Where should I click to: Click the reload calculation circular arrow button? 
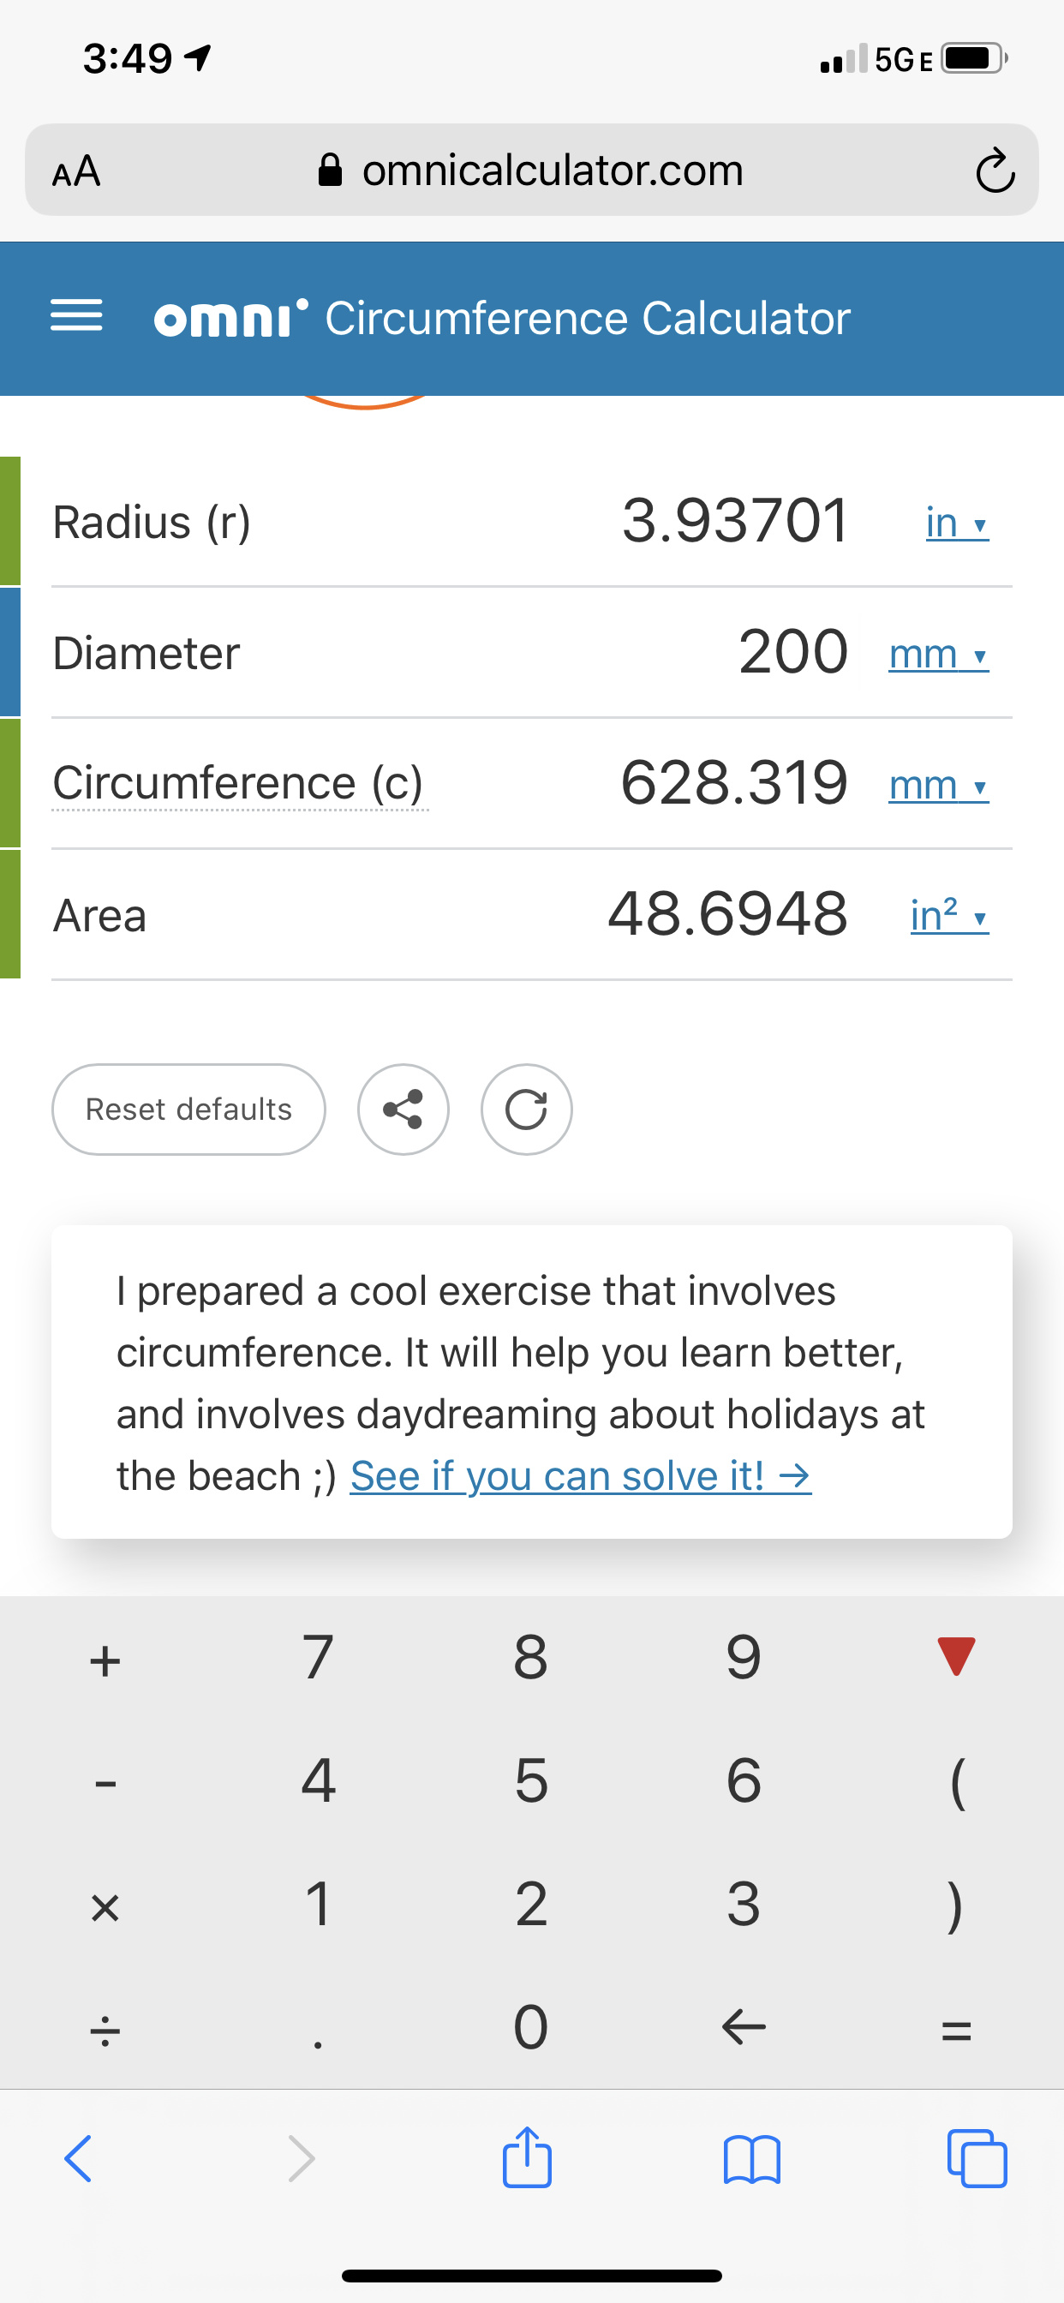(x=527, y=1110)
